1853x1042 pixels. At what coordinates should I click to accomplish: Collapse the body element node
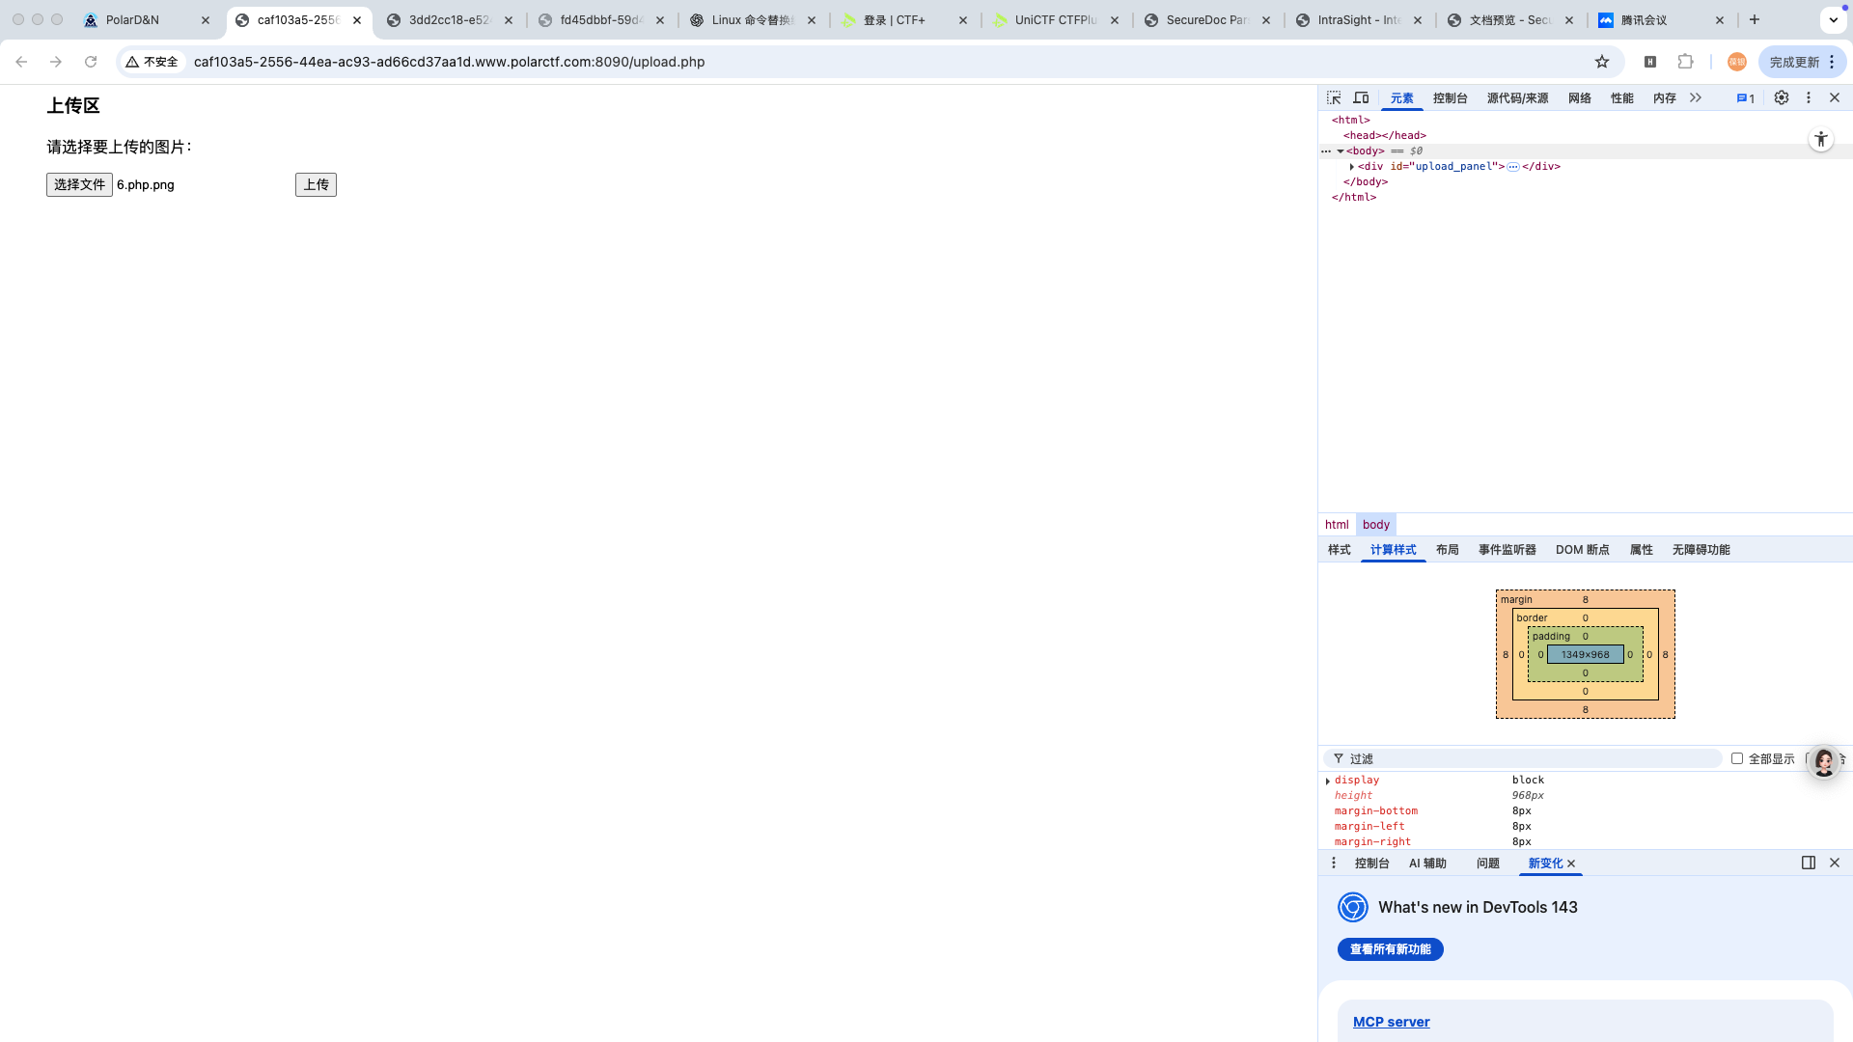click(1341, 151)
